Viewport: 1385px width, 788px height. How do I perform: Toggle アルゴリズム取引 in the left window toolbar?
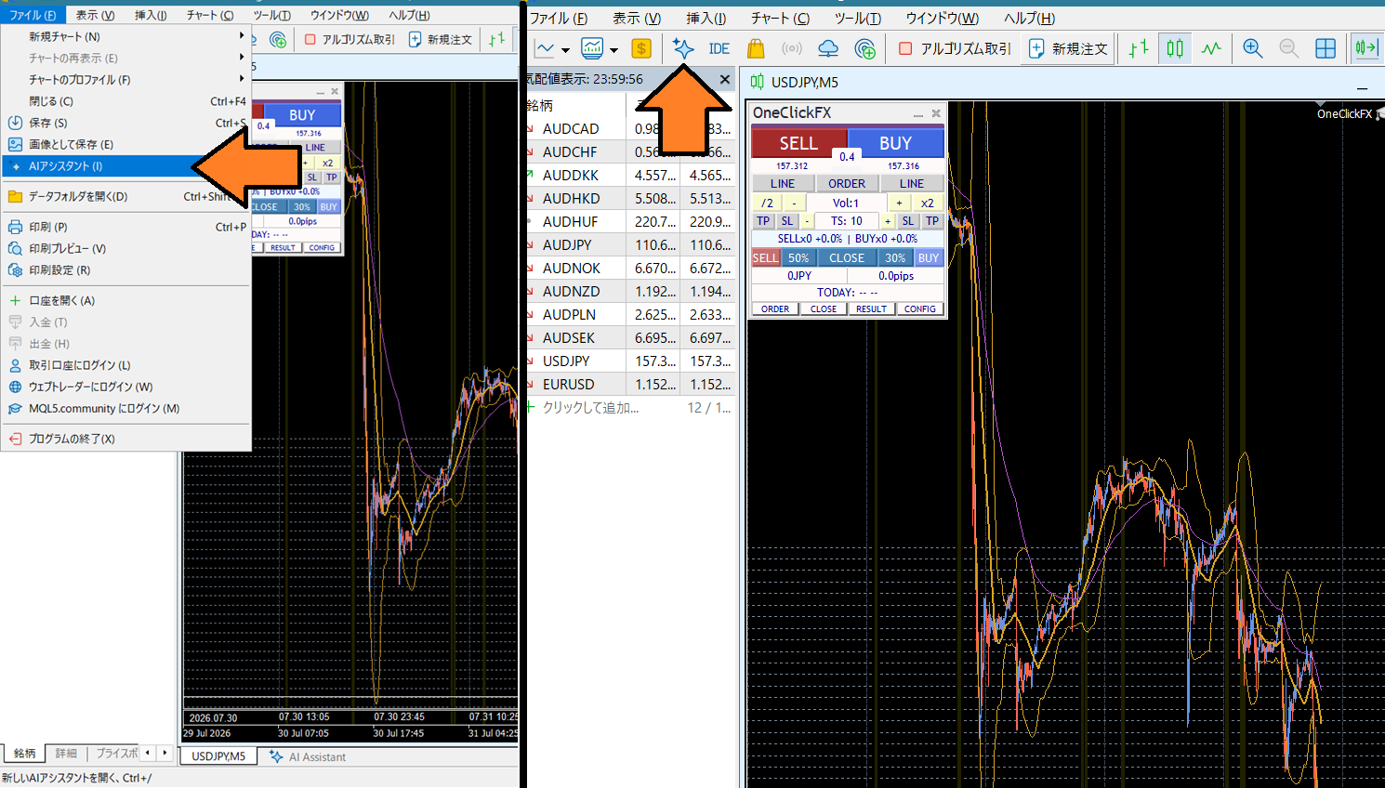pyautogui.click(x=349, y=39)
